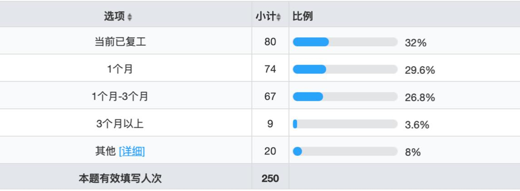Click the 1个月-3个月 progress bar
The height and width of the screenshot is (191, 520).
(345, 97)
